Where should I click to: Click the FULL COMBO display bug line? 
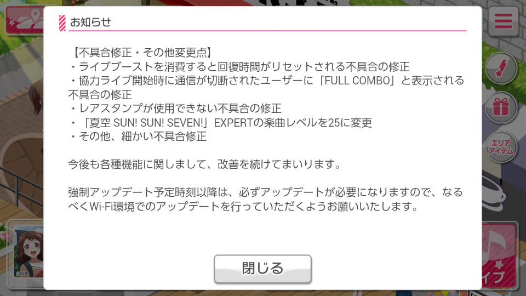pyautogui.click(x=266, y=88)
